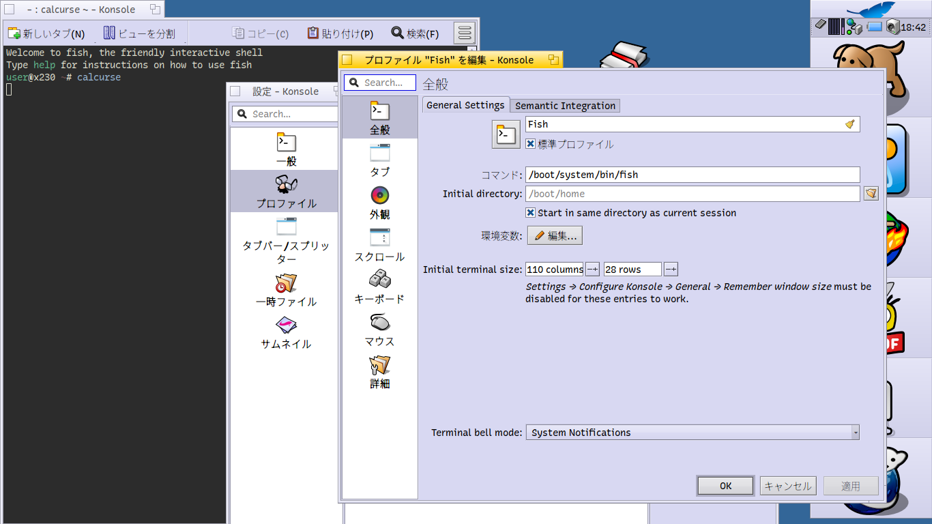
Task: Open the 詳細 (Advanced) profile section
Action: coord(380,372)
